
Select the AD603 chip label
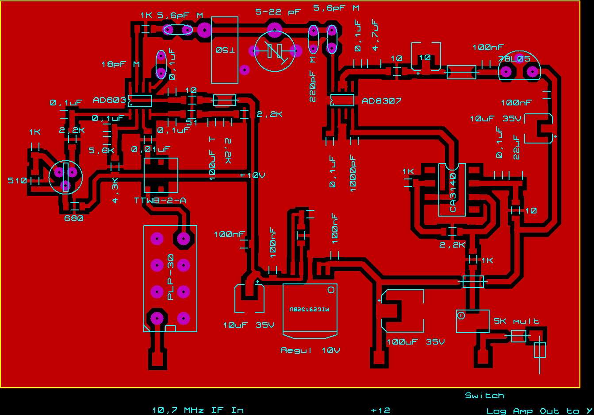point(110,101)
